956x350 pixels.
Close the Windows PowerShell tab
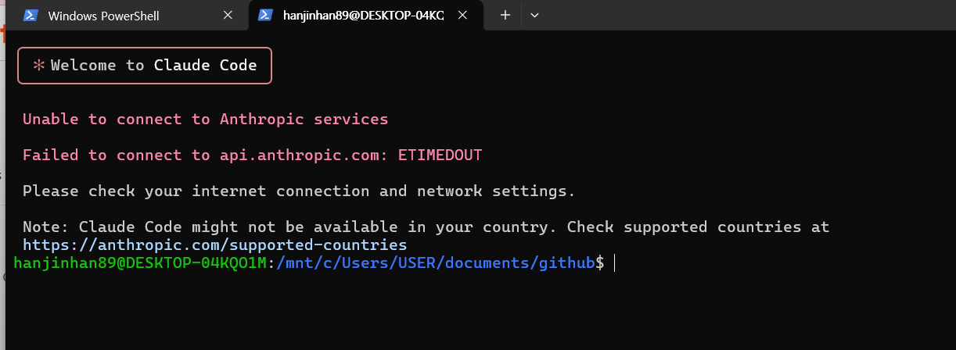pyautogui.click(x=228, y=16)
